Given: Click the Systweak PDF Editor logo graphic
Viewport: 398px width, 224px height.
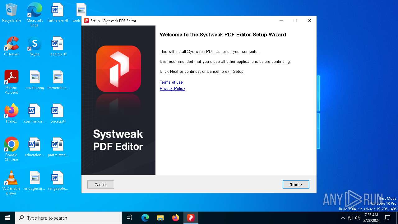Looking at the screenshot, I should pyautogui.click(x=118, y=69).
